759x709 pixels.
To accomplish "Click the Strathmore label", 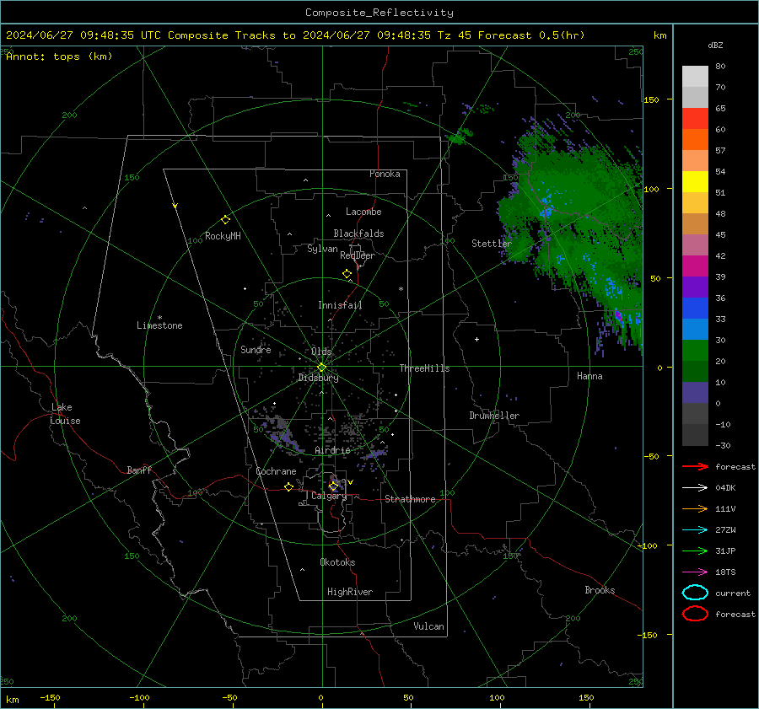I will [410, 499].
